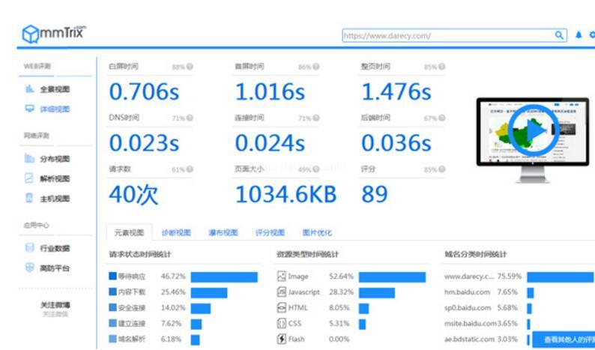
Task: Open 解析视图 in the sidebar
Action: pyautogui.click(x=54, y=178)
